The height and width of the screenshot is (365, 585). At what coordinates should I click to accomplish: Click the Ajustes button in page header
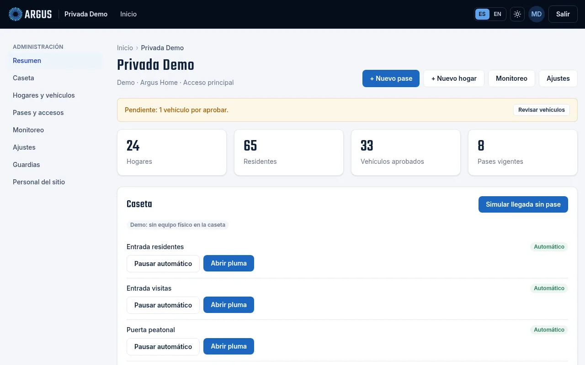point(558,78)
